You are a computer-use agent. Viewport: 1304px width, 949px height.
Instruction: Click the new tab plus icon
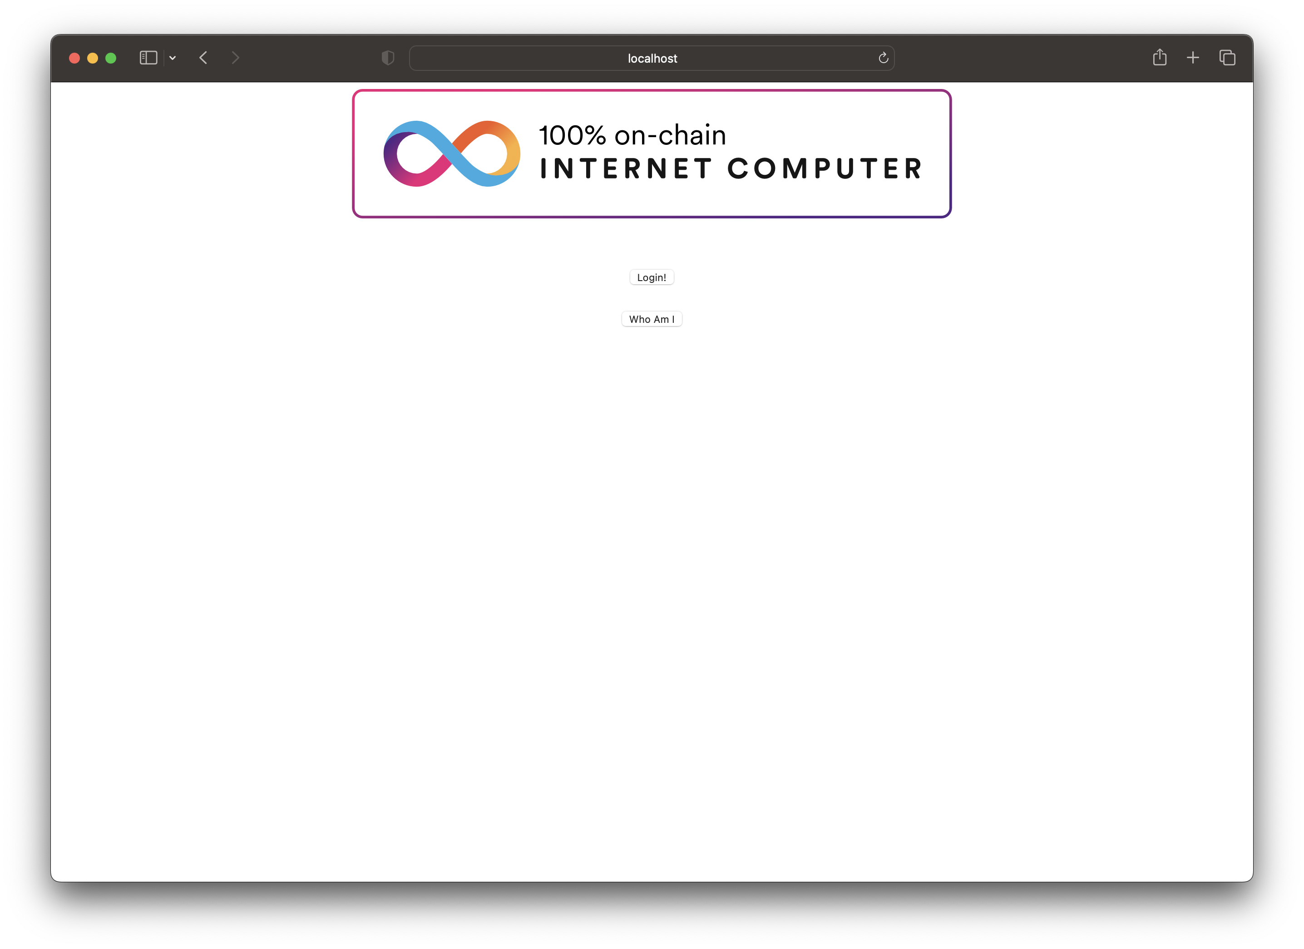pyautogui.click(x=1194, y=58)
